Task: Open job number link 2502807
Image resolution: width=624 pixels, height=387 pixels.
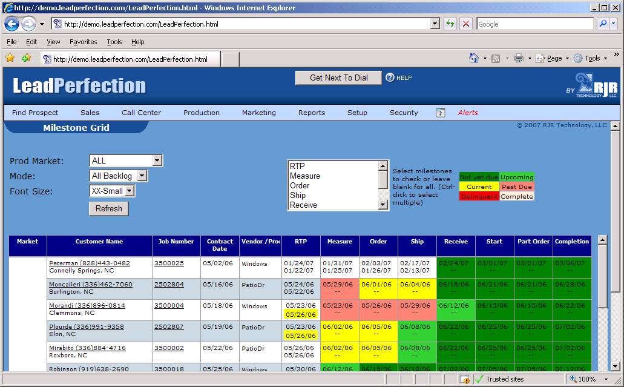Action: [x=169, y=326]
